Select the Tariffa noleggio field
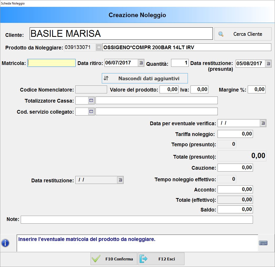 [235, 134]
